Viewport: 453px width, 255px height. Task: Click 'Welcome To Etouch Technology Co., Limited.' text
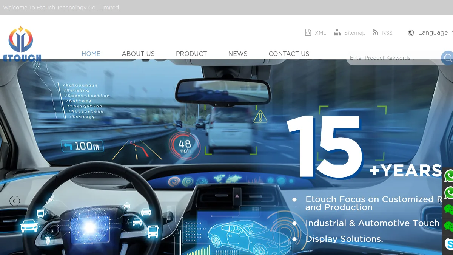coord(62,8)
